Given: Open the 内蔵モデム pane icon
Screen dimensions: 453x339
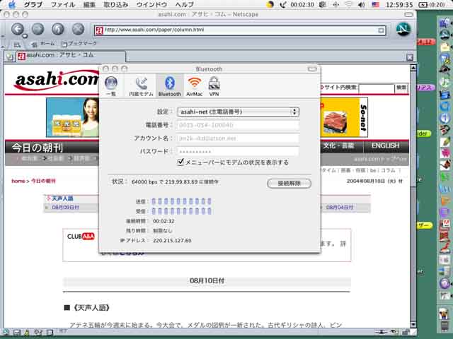Looking at the screenshot, I should pyautogui.click(x=141, y=86).
